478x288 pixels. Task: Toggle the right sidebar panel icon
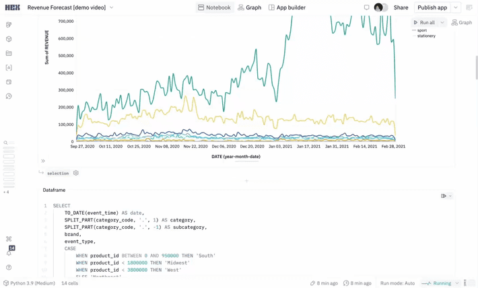469,7
